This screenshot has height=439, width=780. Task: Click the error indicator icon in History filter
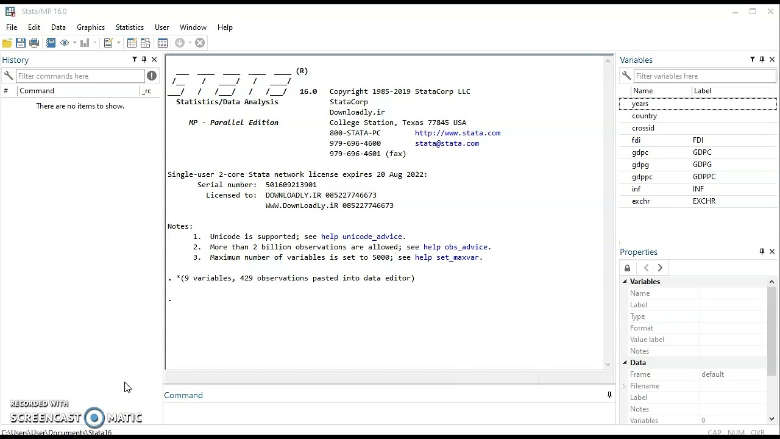152,76
